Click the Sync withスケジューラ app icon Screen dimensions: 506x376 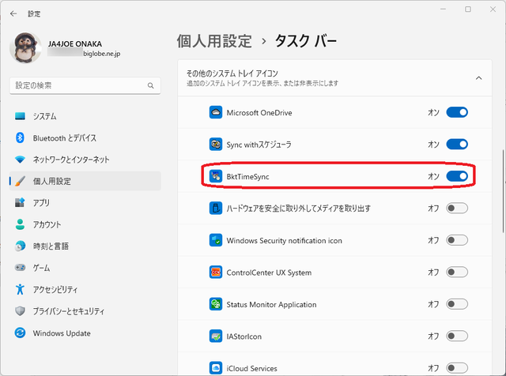[x=216, y=144]
